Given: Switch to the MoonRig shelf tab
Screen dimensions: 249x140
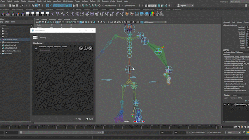Looking at the screenshot, I should pos(121,10).
